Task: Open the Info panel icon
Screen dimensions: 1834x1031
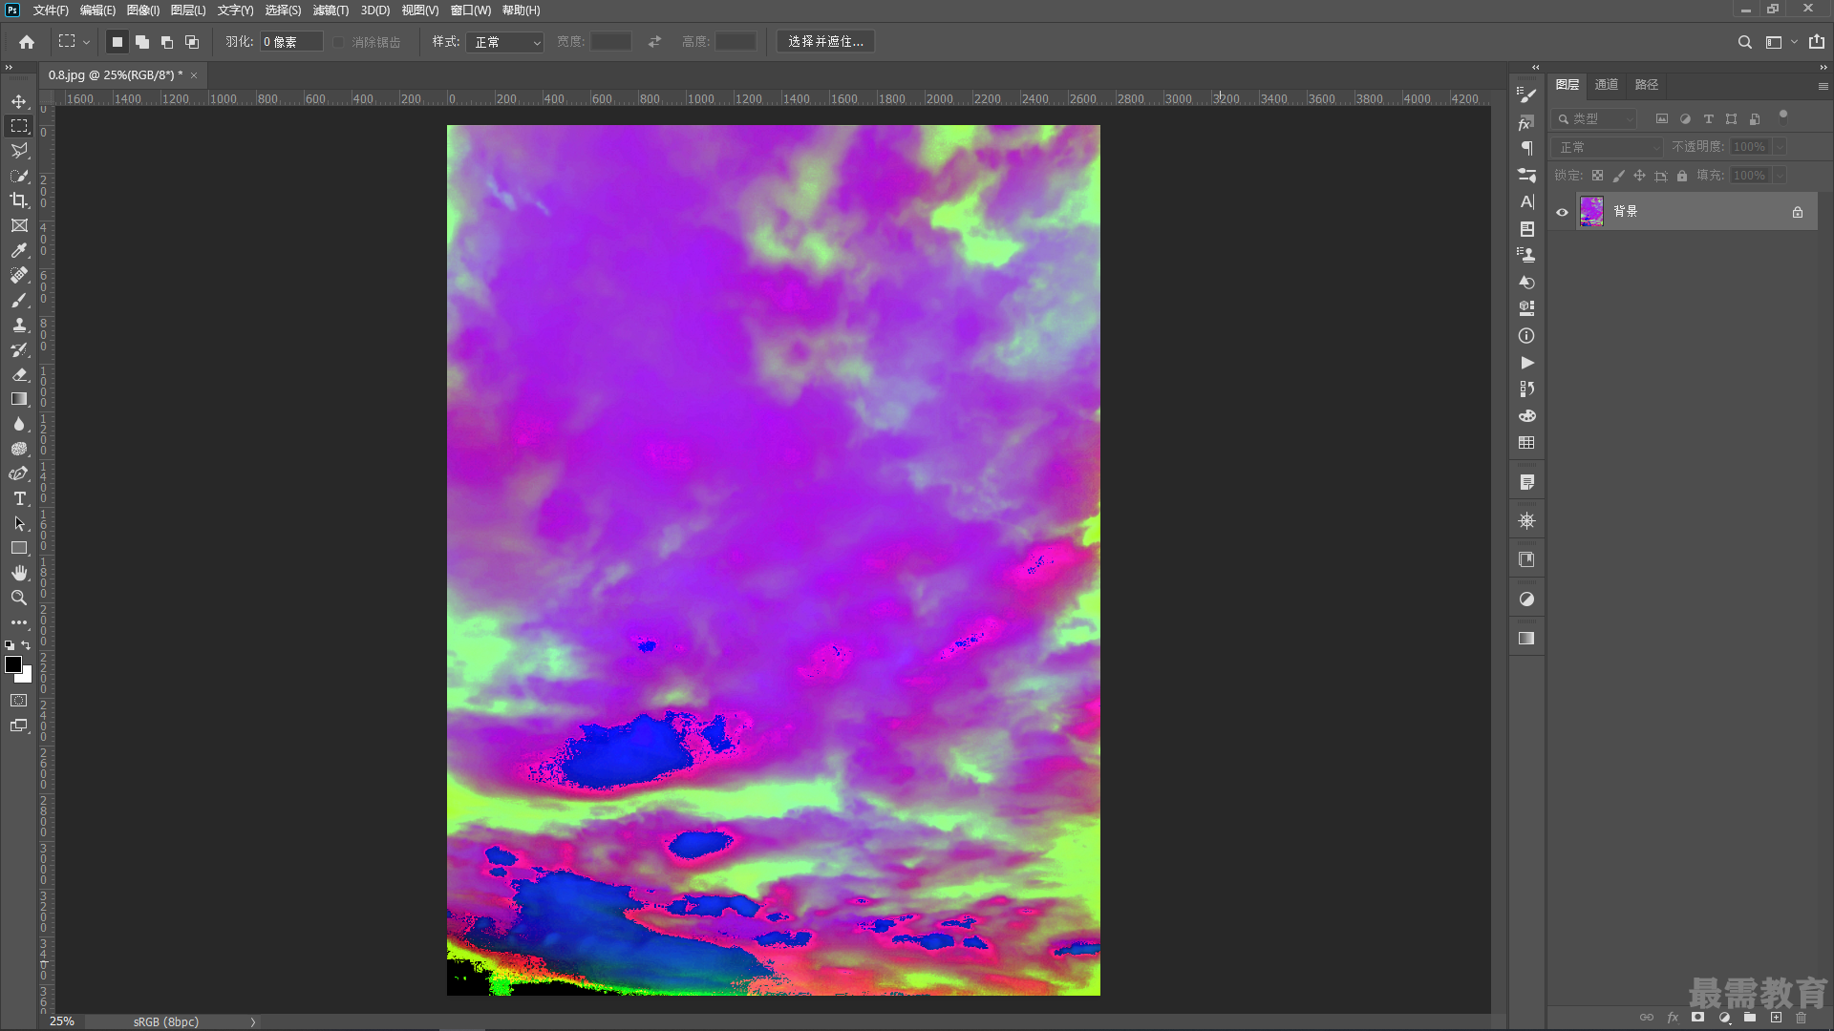Action: (x=1526, y=336)
